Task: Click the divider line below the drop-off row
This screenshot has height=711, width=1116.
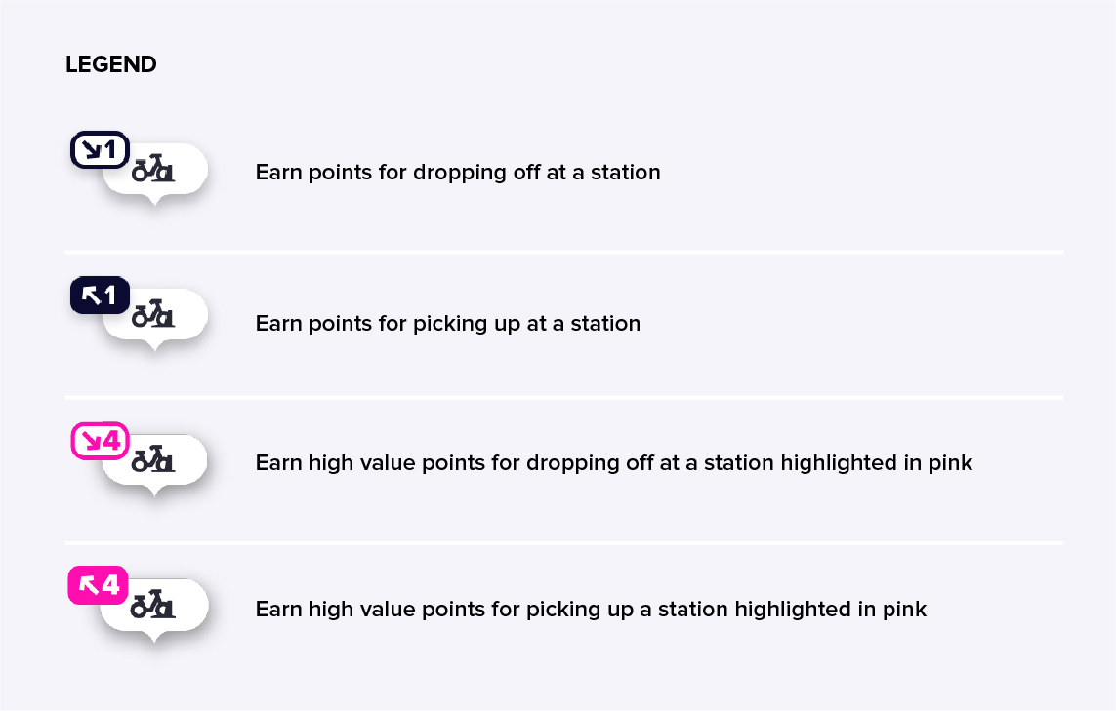Action: coord(564,252)
